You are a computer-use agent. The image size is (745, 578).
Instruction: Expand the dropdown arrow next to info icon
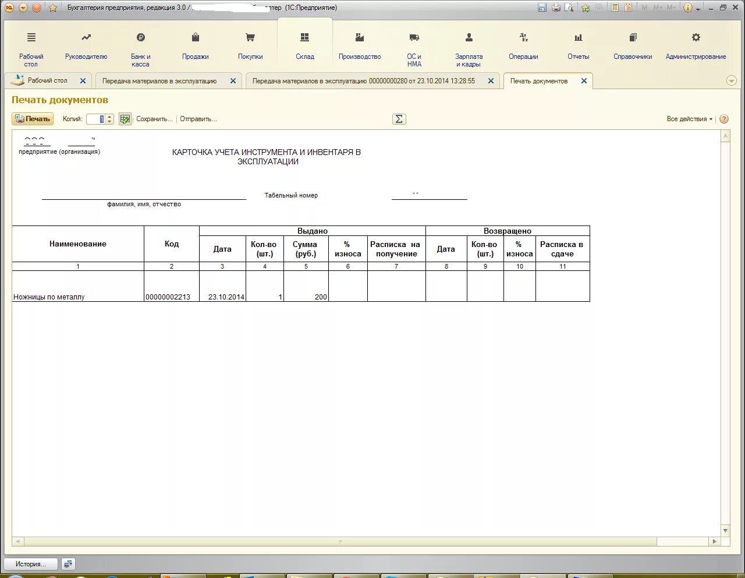pos(698,9)
